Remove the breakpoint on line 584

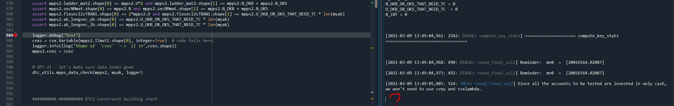15,35
